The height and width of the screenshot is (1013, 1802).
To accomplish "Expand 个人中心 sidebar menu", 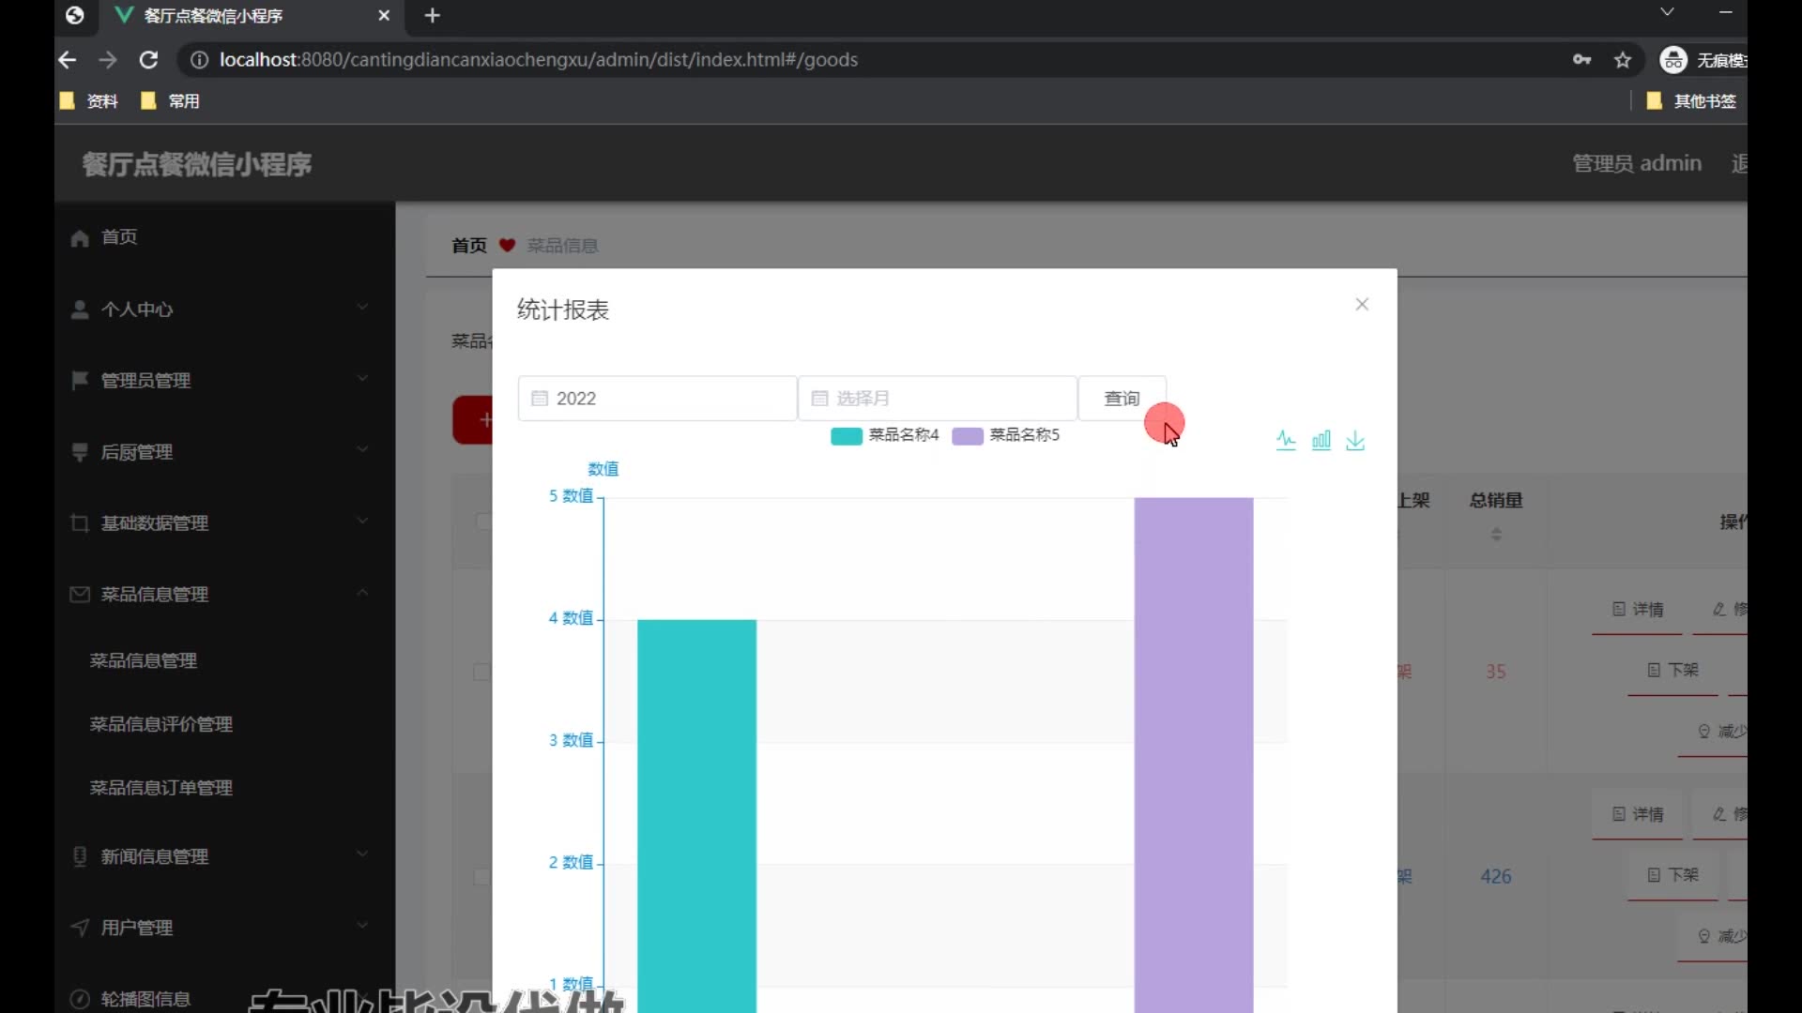I will (224, 309).
